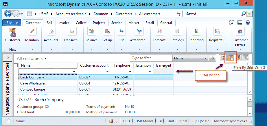The height and width of the screenshot is (126, 267).
Task: Click the Remove Filter funnel icon
Action: coord(246,58)
